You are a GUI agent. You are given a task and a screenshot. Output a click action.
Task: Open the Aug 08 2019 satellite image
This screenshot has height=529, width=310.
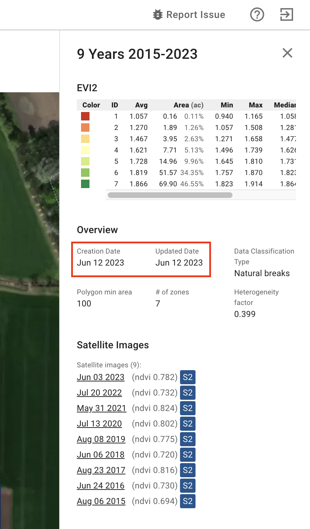101,439
